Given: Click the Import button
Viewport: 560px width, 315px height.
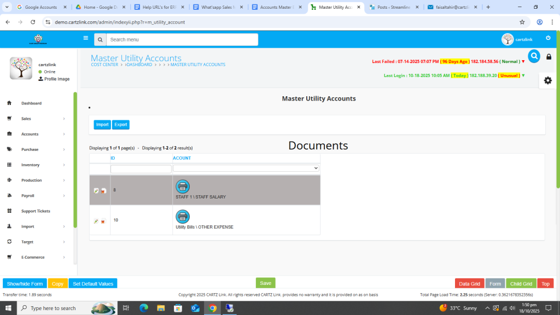Looking at the screenshot, I should (x=102, y=125).
